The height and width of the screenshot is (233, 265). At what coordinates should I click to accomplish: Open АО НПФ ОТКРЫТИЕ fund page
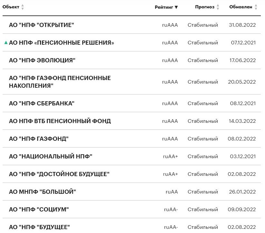(42, 24)
